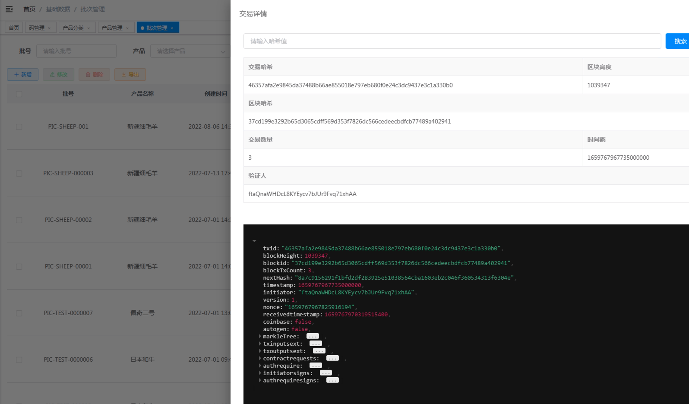Open the 首页 tab
This screenshot has width=689, height=404.
pyautogui.click(x=14, y=28)
